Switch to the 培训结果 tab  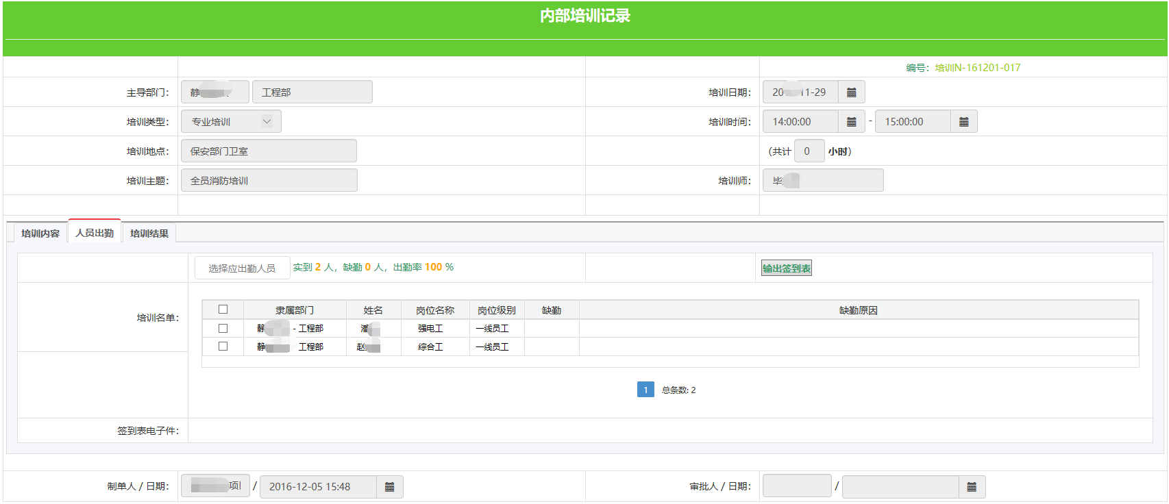[149, 234]
